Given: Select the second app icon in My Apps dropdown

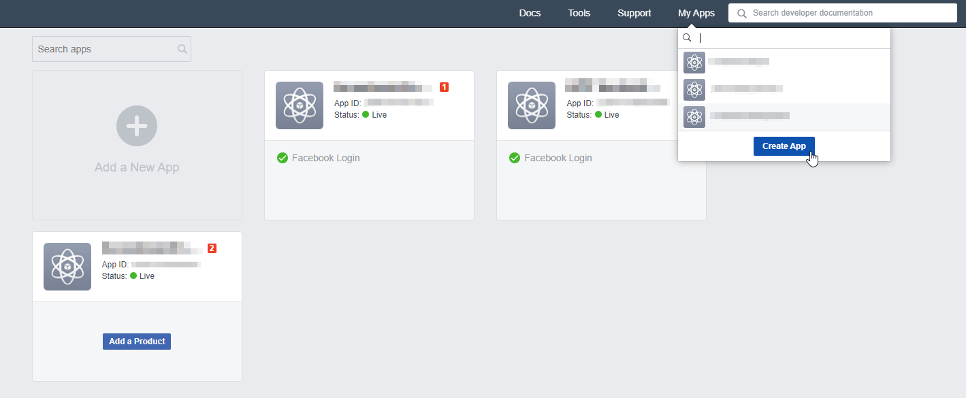Looking at the screenshot, I should [694, 89].
